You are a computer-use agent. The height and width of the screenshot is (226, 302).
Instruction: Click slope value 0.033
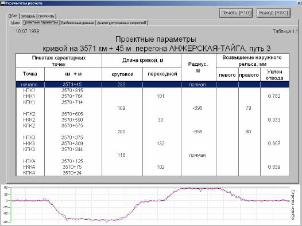(x=274, y=120)
